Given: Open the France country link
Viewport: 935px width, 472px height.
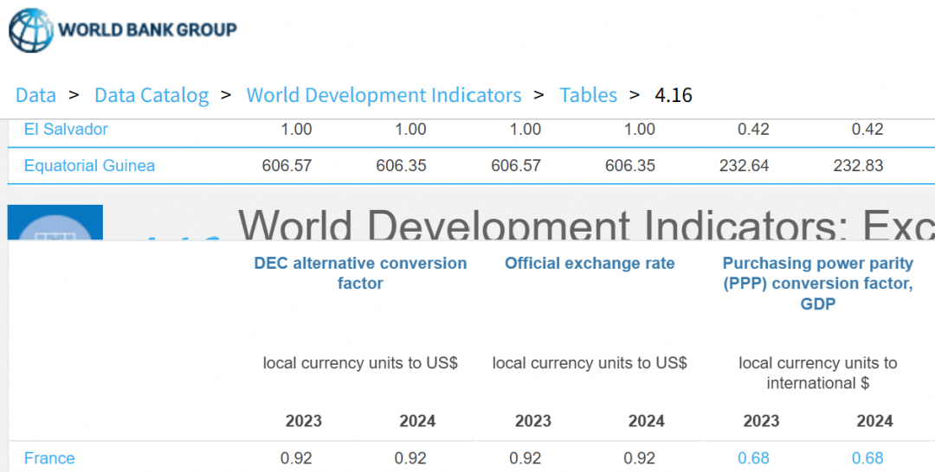Looking at the screenshot, I should point(49,458).
